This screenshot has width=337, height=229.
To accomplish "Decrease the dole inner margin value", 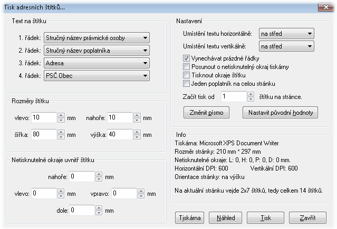I will [99, 213].
